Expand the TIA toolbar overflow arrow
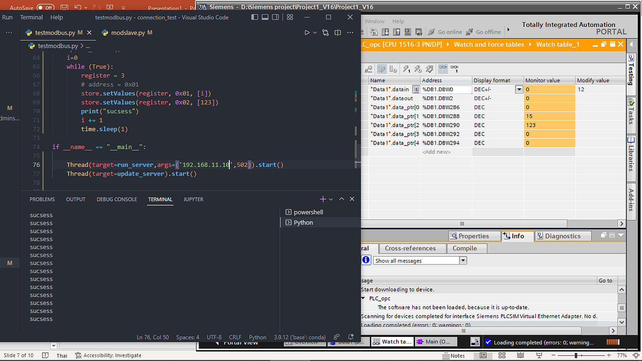 tap(509, 30)
